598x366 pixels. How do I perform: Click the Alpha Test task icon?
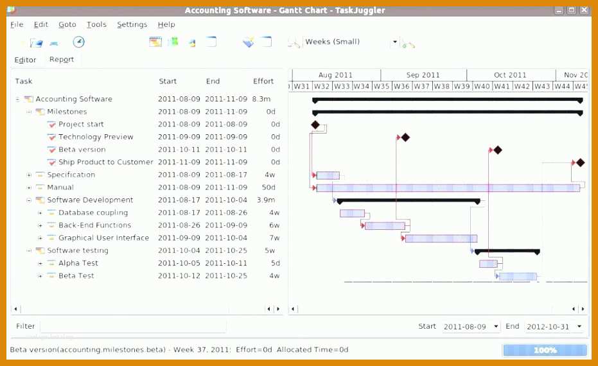tap(51, 263)
